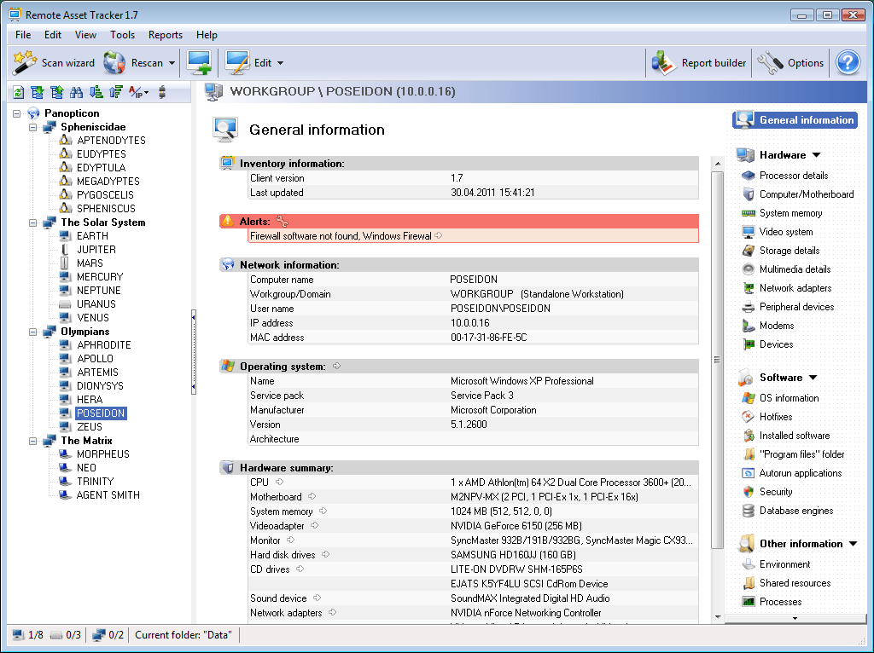Click the arrow next to CPU

[x=280, y=482]
